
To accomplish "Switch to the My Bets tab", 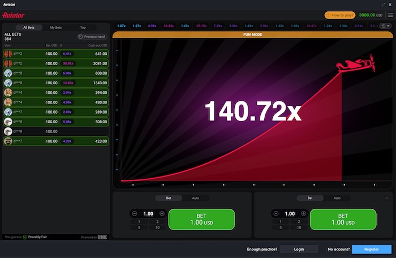I will click(56, 28).
